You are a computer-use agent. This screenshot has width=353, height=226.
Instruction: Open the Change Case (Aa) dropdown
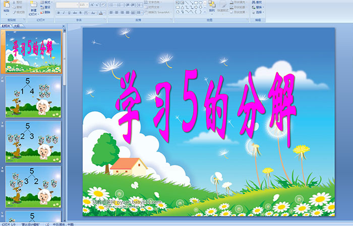pyautogui.click(x=93, y=13)
